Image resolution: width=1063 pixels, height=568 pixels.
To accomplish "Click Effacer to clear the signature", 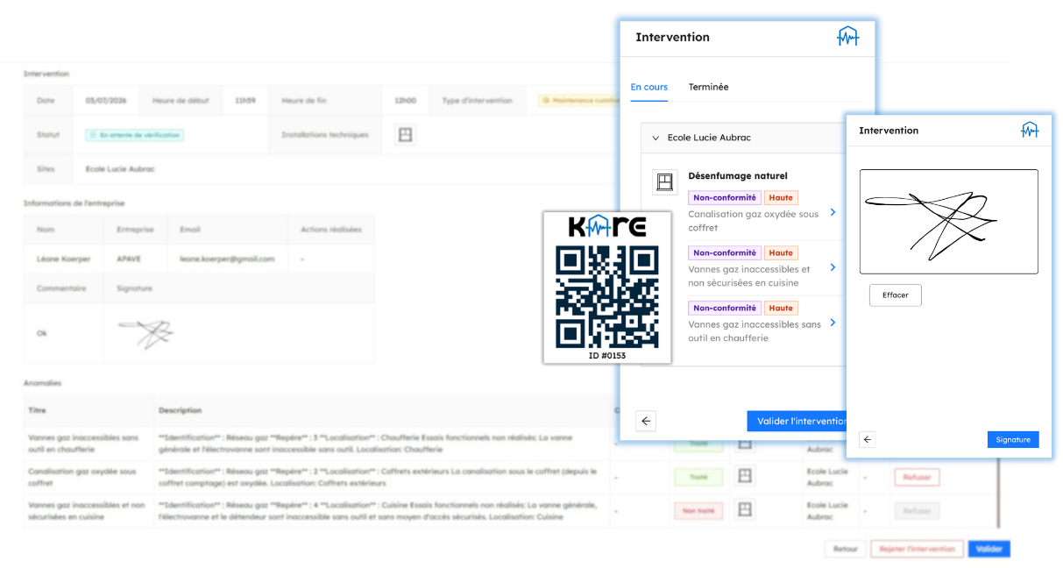I will pyautogui.click(x=896, y=295).
